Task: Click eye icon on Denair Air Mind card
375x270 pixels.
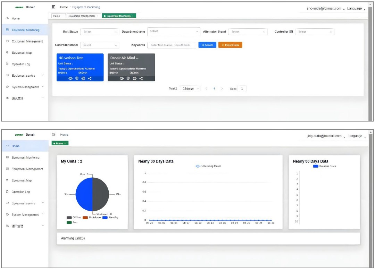Action: click(x=122, y=78)
